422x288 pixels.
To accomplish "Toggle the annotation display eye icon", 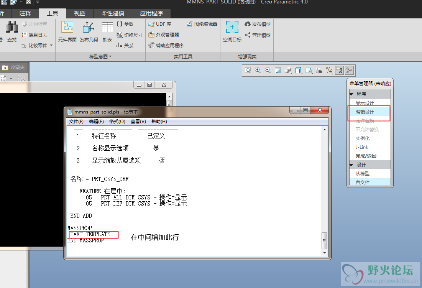I will (x=339, y=71).
